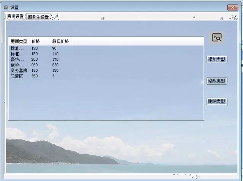Viewport: 243px width, 181px height.
Task: Click the settings window title icon
Action: coord(6,7)
